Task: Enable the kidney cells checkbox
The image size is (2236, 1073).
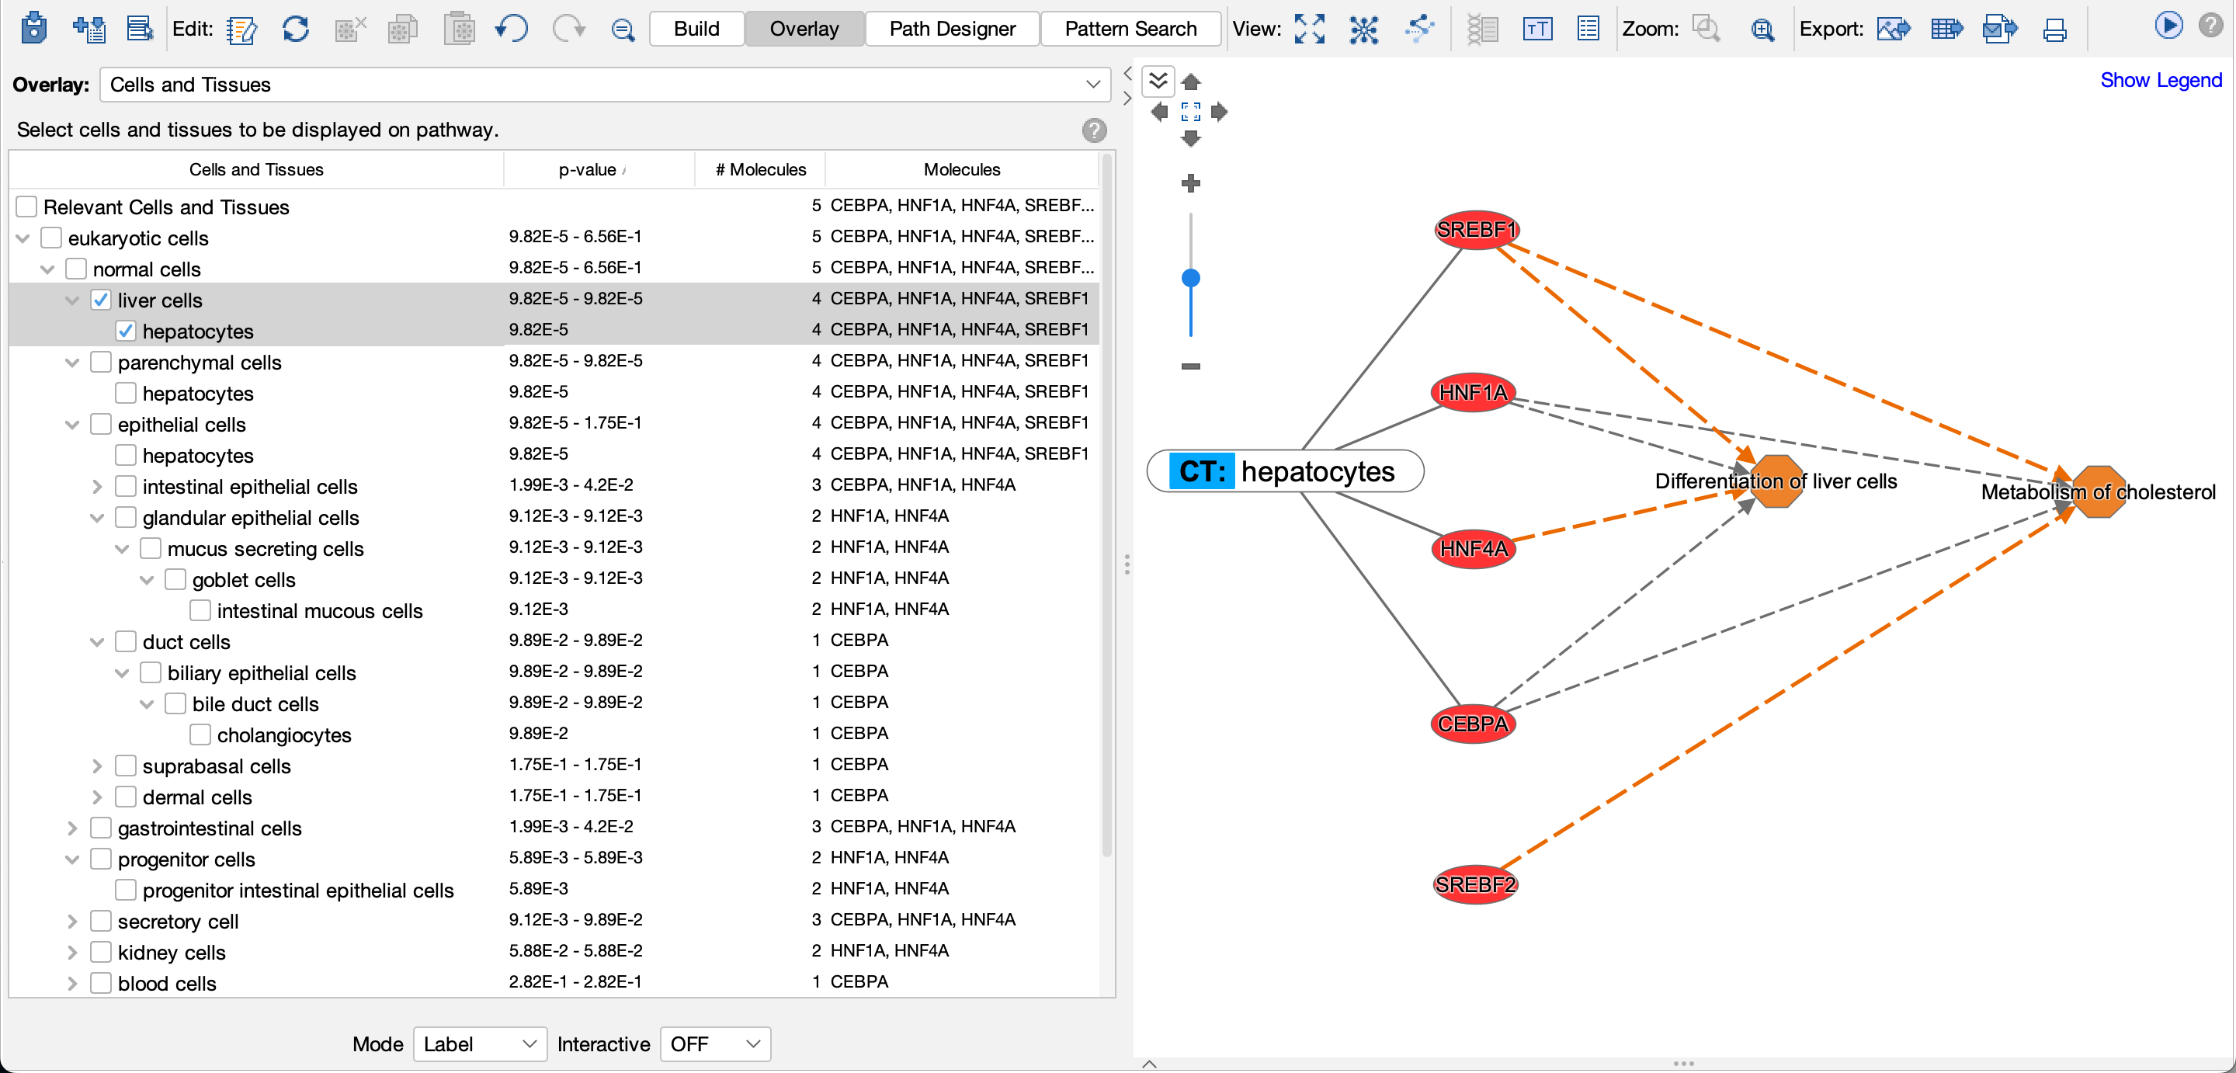Action: [101, 953]
